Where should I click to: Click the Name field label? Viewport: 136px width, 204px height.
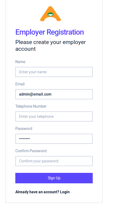20,62
